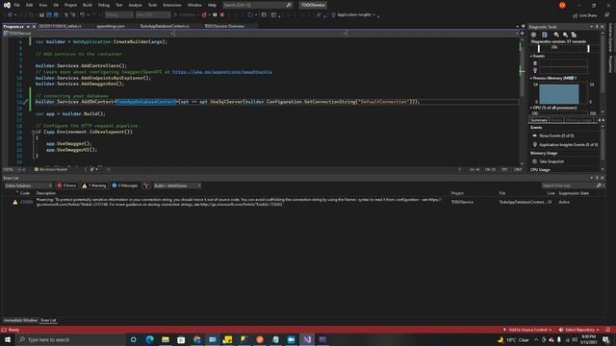Toggle the Messages filter button
Viewport: 616px width, 346px height.
tap(124, 185)
